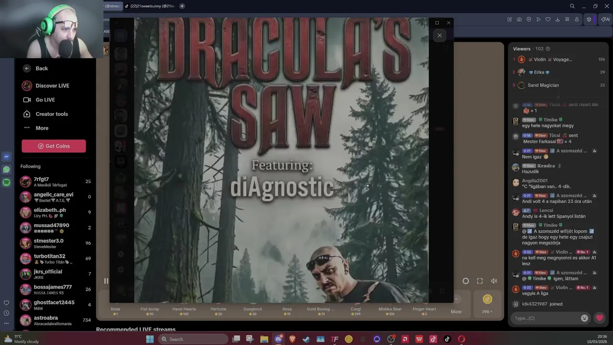The width and height of the screenshot is (613, 345).
Task: Open Creator tools in the sidebar
Action: pos(45,114)
